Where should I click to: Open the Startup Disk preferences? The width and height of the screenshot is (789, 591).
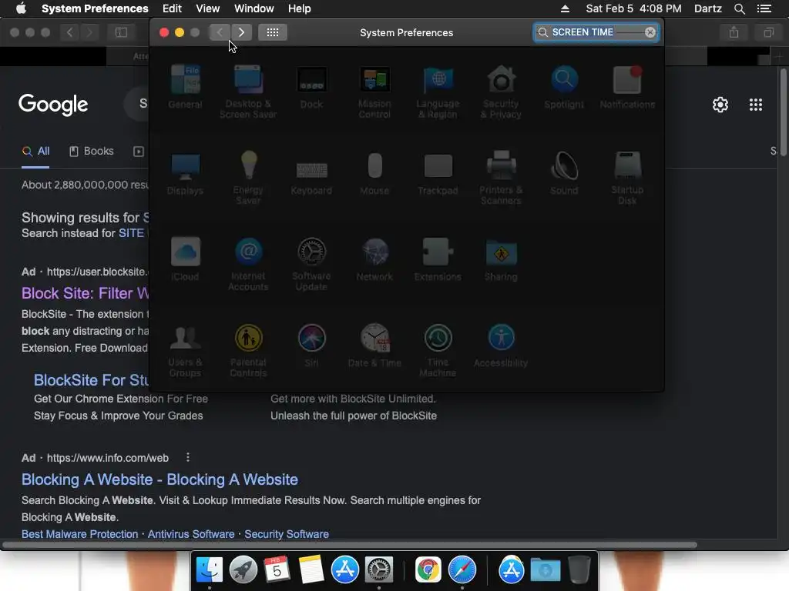pos(627,178)
